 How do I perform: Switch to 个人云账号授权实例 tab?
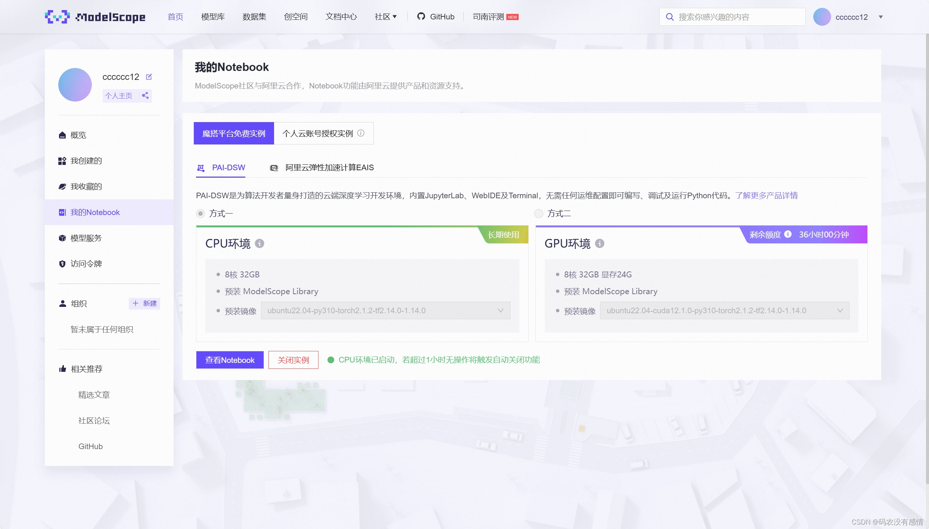[323, 133]
